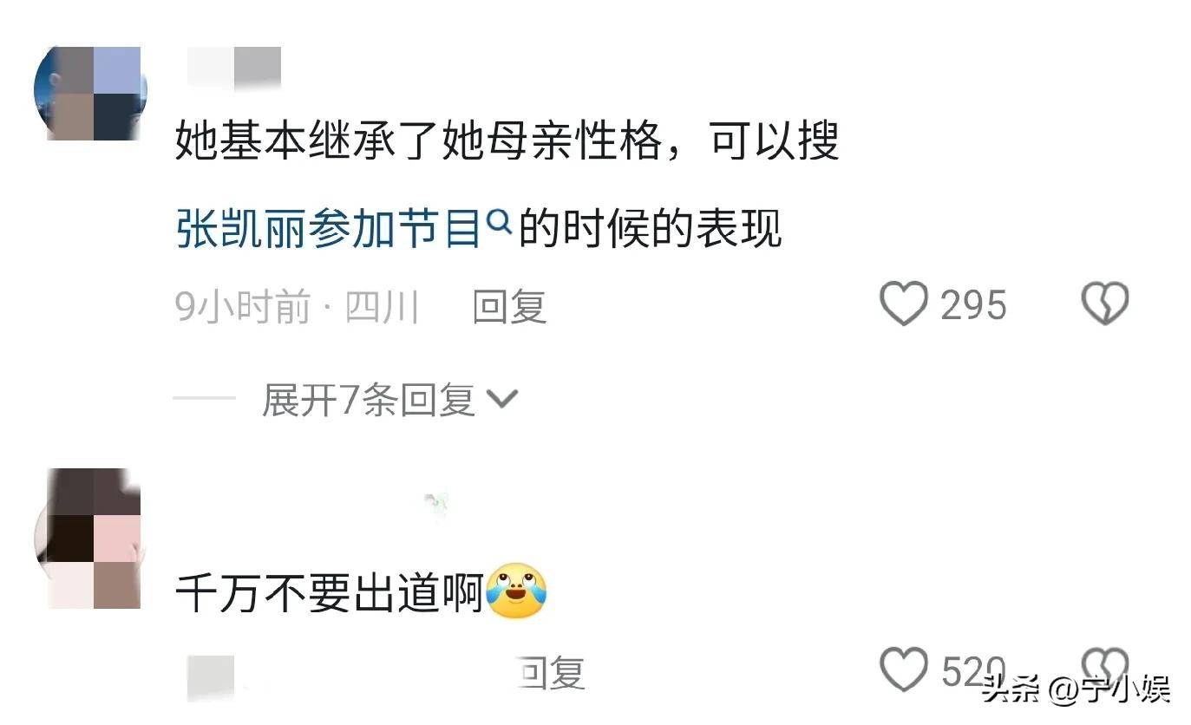1191x725 pixels.
Task: Reply to the second comment via 回复
Action: click(x=550, y=673)
